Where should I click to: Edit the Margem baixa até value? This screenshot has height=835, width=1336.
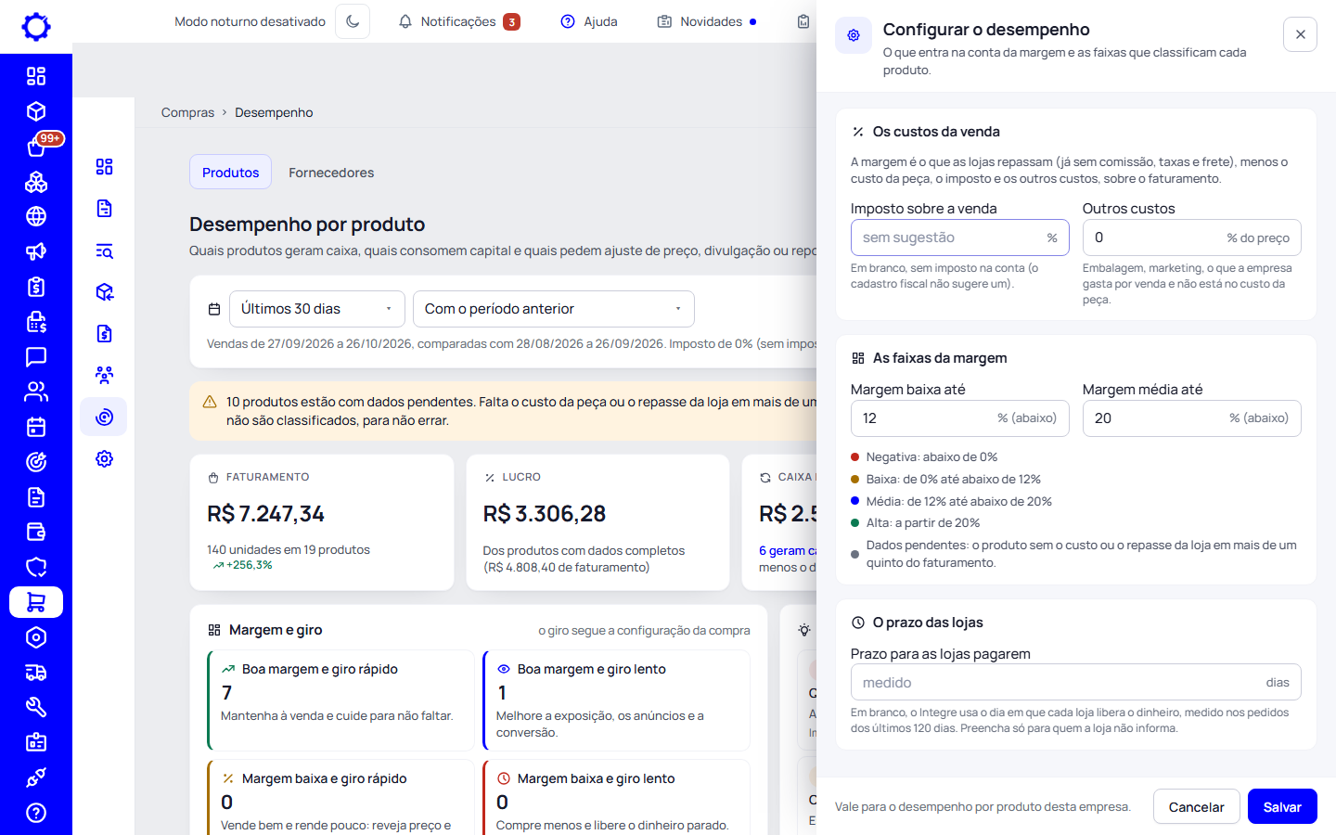pyautogui.click(x=959, y=418)
